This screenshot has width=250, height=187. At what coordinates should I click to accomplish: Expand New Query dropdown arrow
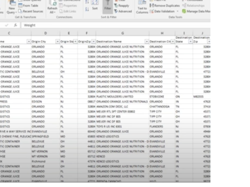tap(15, 12)
